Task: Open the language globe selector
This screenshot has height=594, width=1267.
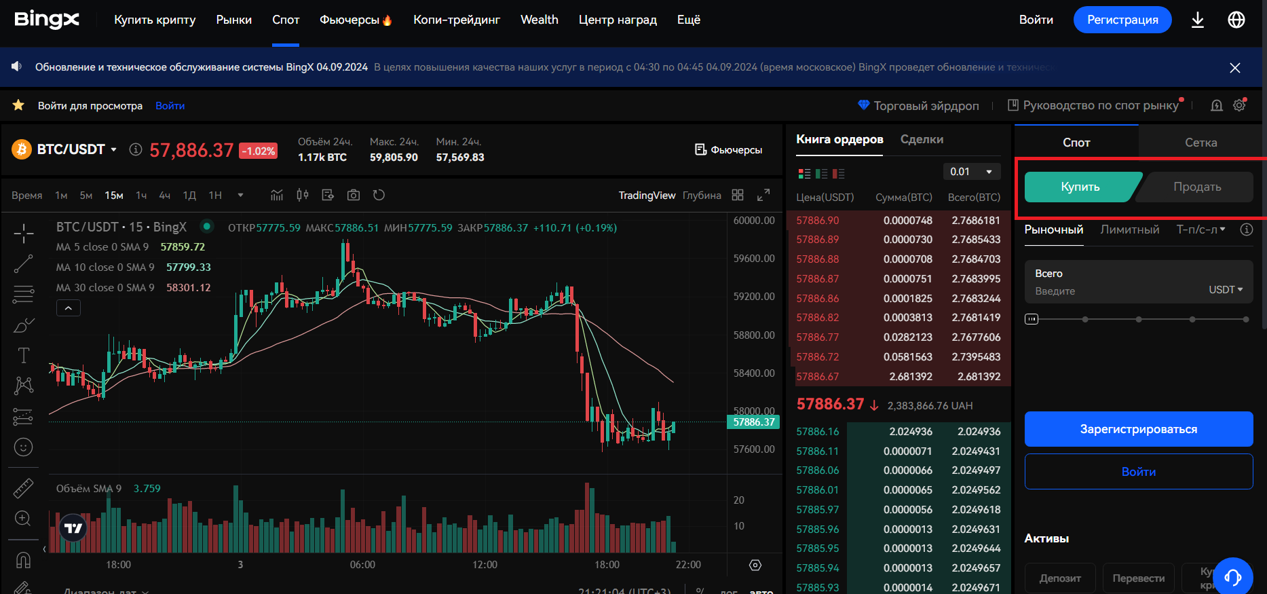Action: coord(1236,20)
